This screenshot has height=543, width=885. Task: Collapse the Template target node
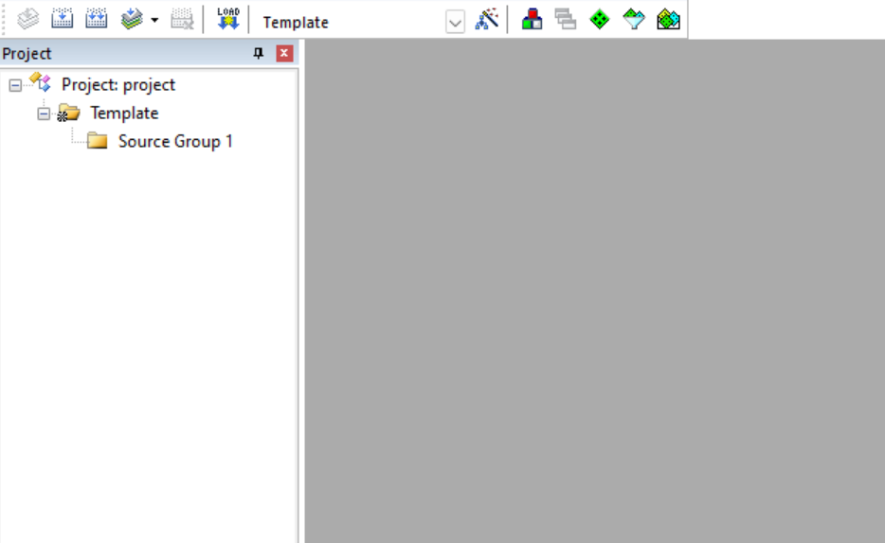pos(44,114)
